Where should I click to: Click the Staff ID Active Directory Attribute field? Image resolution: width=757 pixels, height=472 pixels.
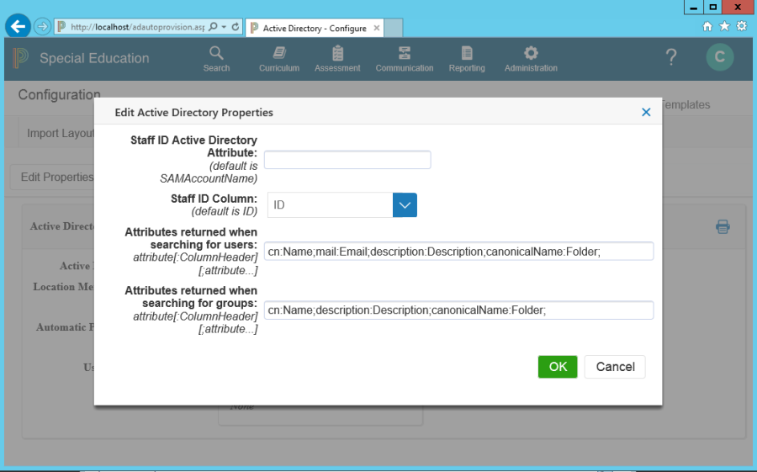pos(347,160)
